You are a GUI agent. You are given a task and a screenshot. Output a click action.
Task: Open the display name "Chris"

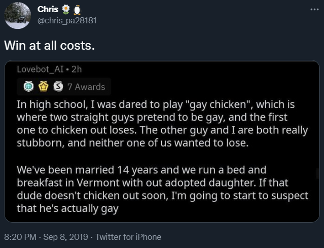(x=48, y=10)
